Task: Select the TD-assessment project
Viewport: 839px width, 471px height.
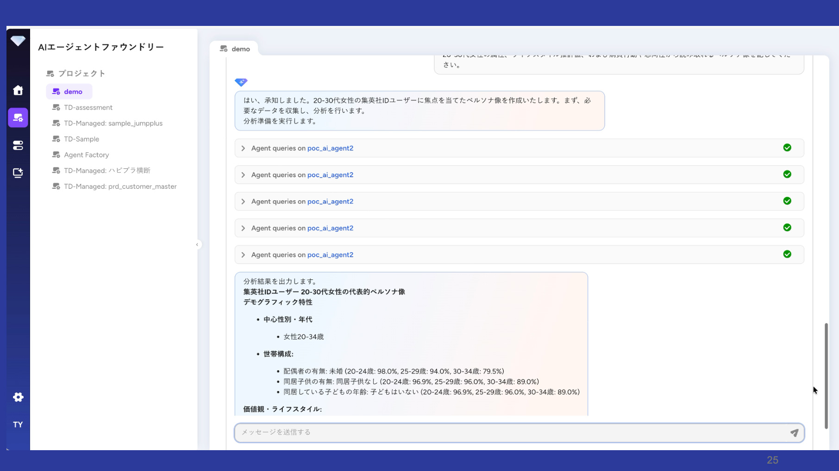Action: (x=88, y=107)
